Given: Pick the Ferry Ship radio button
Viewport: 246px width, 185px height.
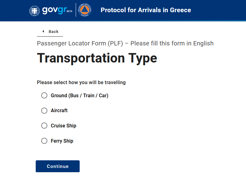Looking at the screenshot, I should (44, 141).
